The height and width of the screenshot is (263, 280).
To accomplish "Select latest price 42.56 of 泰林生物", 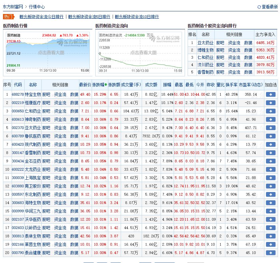I will click(x=85, y=236).
